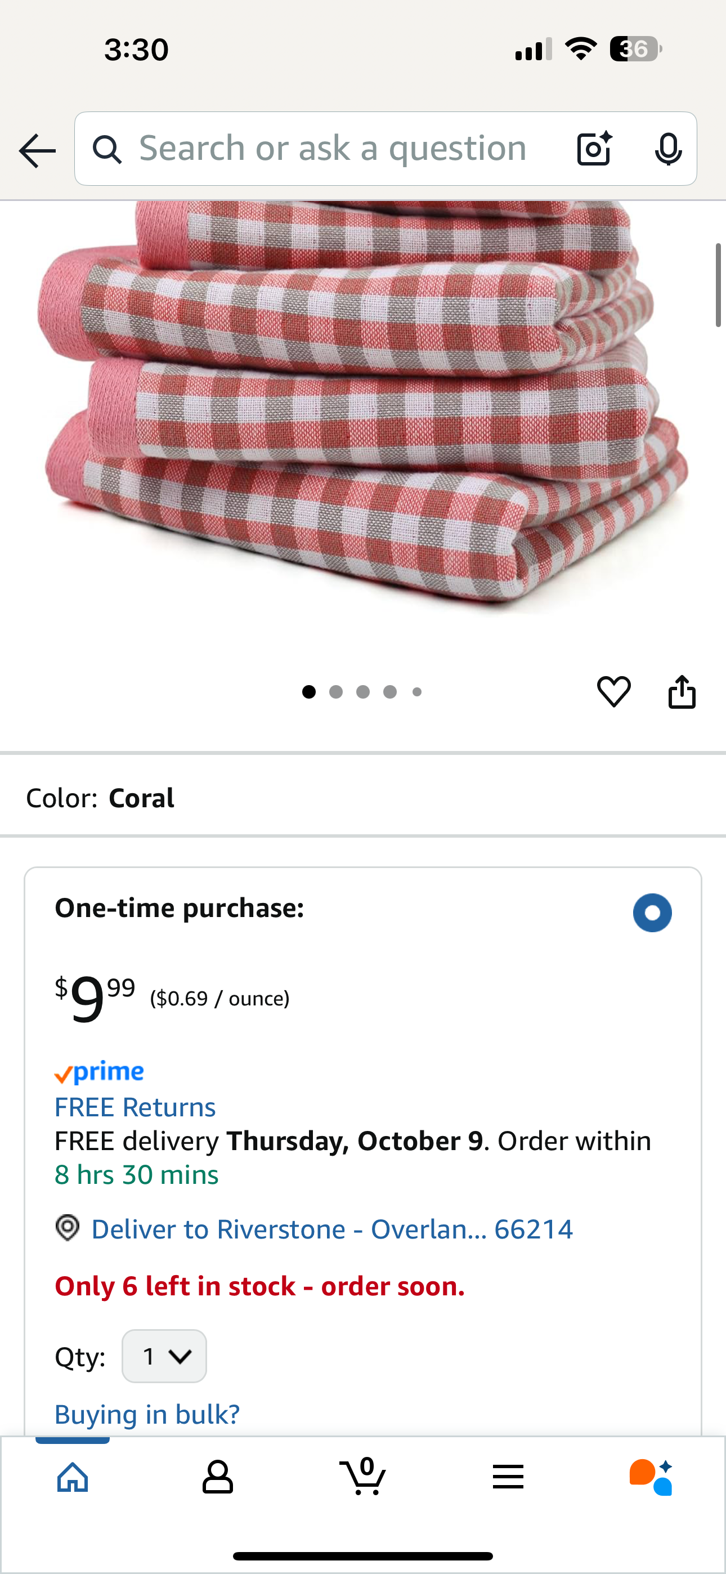
Task: Tap the delivery location pin icon
Action: click(x=67, y=1228)
